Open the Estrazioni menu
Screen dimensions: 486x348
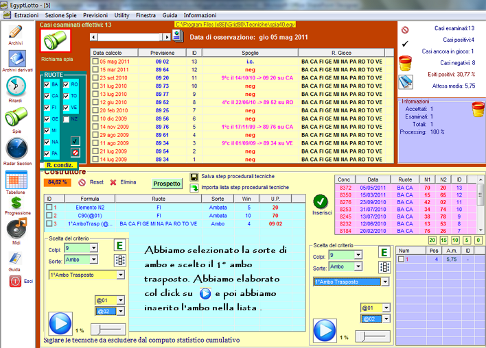point(26,15)
